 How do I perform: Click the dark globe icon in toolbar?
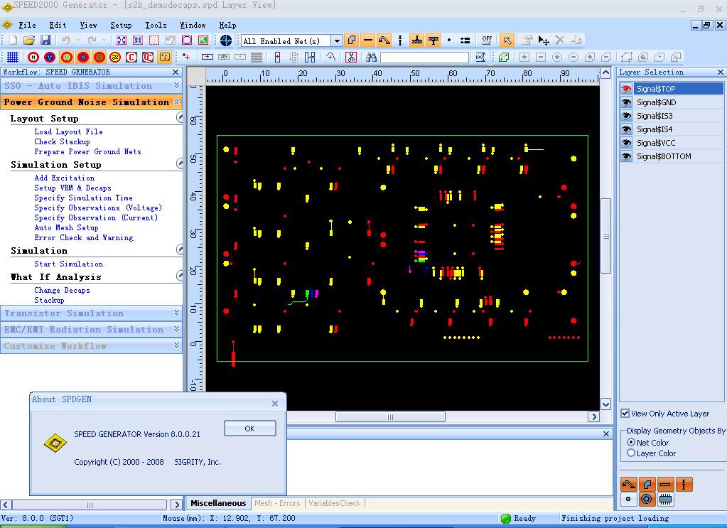[226, 41]
